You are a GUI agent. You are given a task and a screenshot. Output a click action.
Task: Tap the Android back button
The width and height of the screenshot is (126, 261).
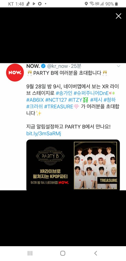[x=96, y=253]
